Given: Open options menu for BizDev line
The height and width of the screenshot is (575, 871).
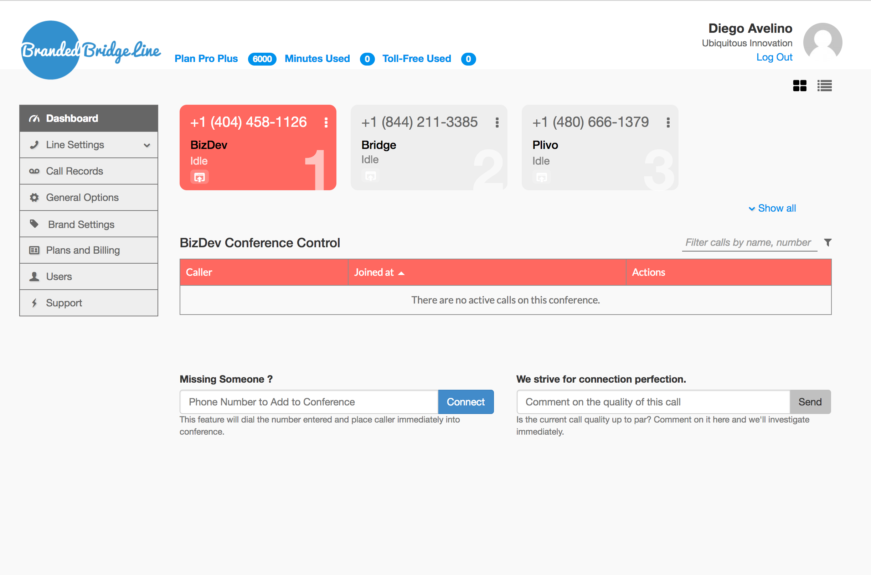Looking at the screenshot, I should pyautogui.click(x=326, y=123).
